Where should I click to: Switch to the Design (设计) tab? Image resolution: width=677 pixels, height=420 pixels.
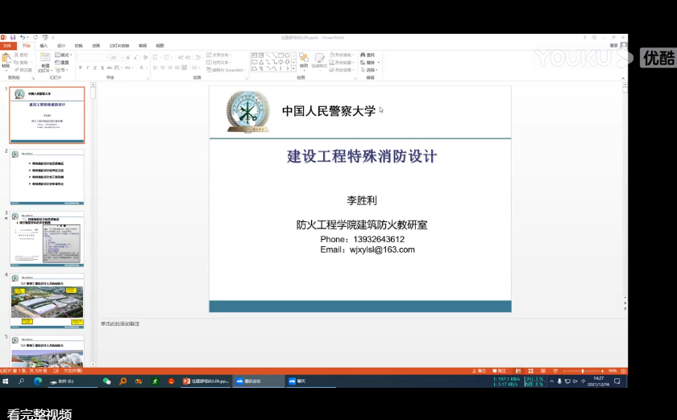click(61, 45)
